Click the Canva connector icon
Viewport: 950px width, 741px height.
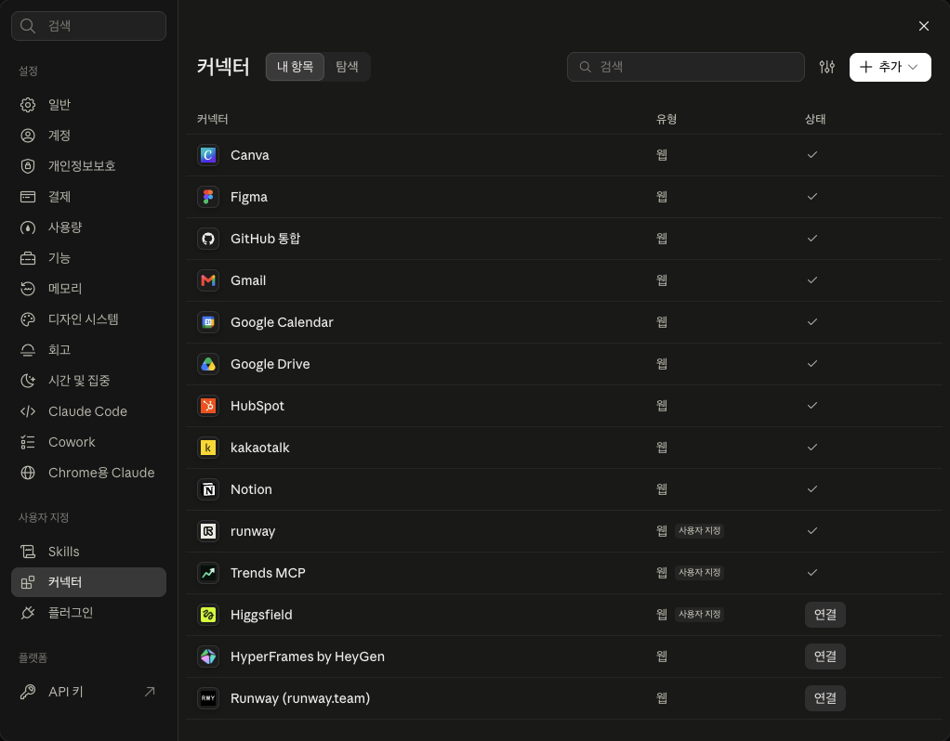208,155
